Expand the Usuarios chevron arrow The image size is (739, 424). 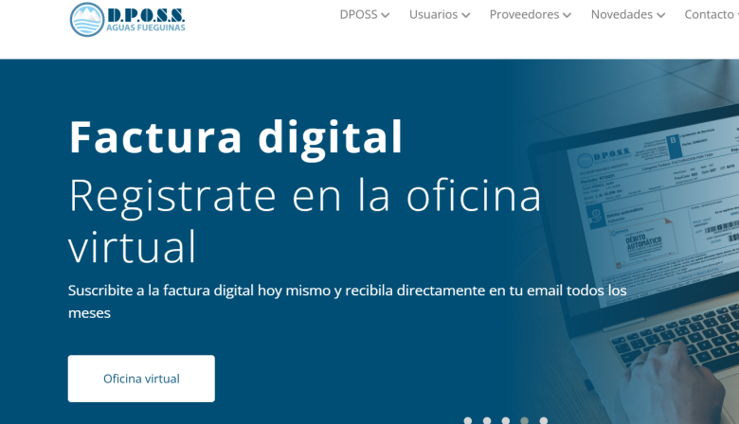[465, 15]
